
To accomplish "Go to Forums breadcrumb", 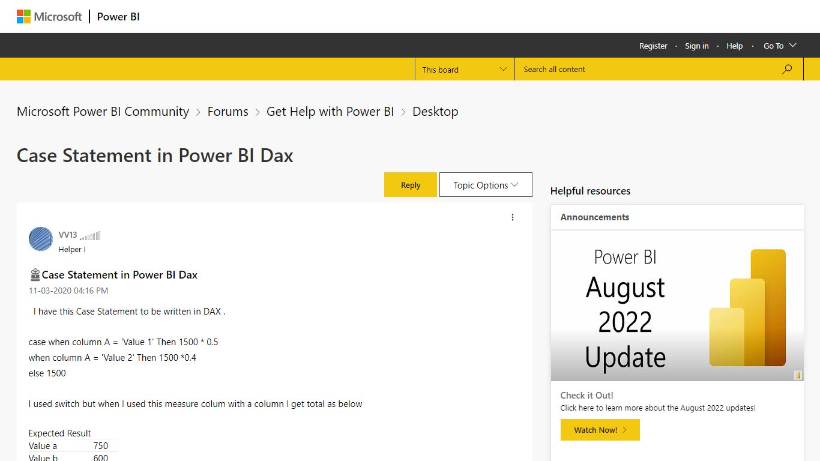I will 228,112.
